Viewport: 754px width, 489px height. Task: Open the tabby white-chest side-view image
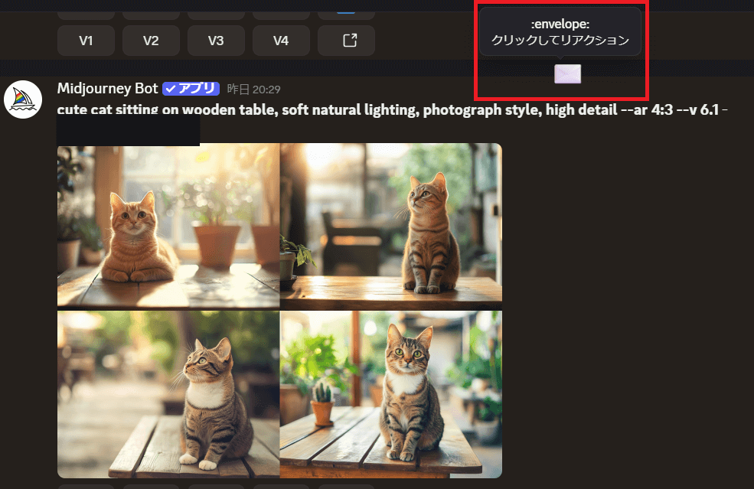click(168, 394)
